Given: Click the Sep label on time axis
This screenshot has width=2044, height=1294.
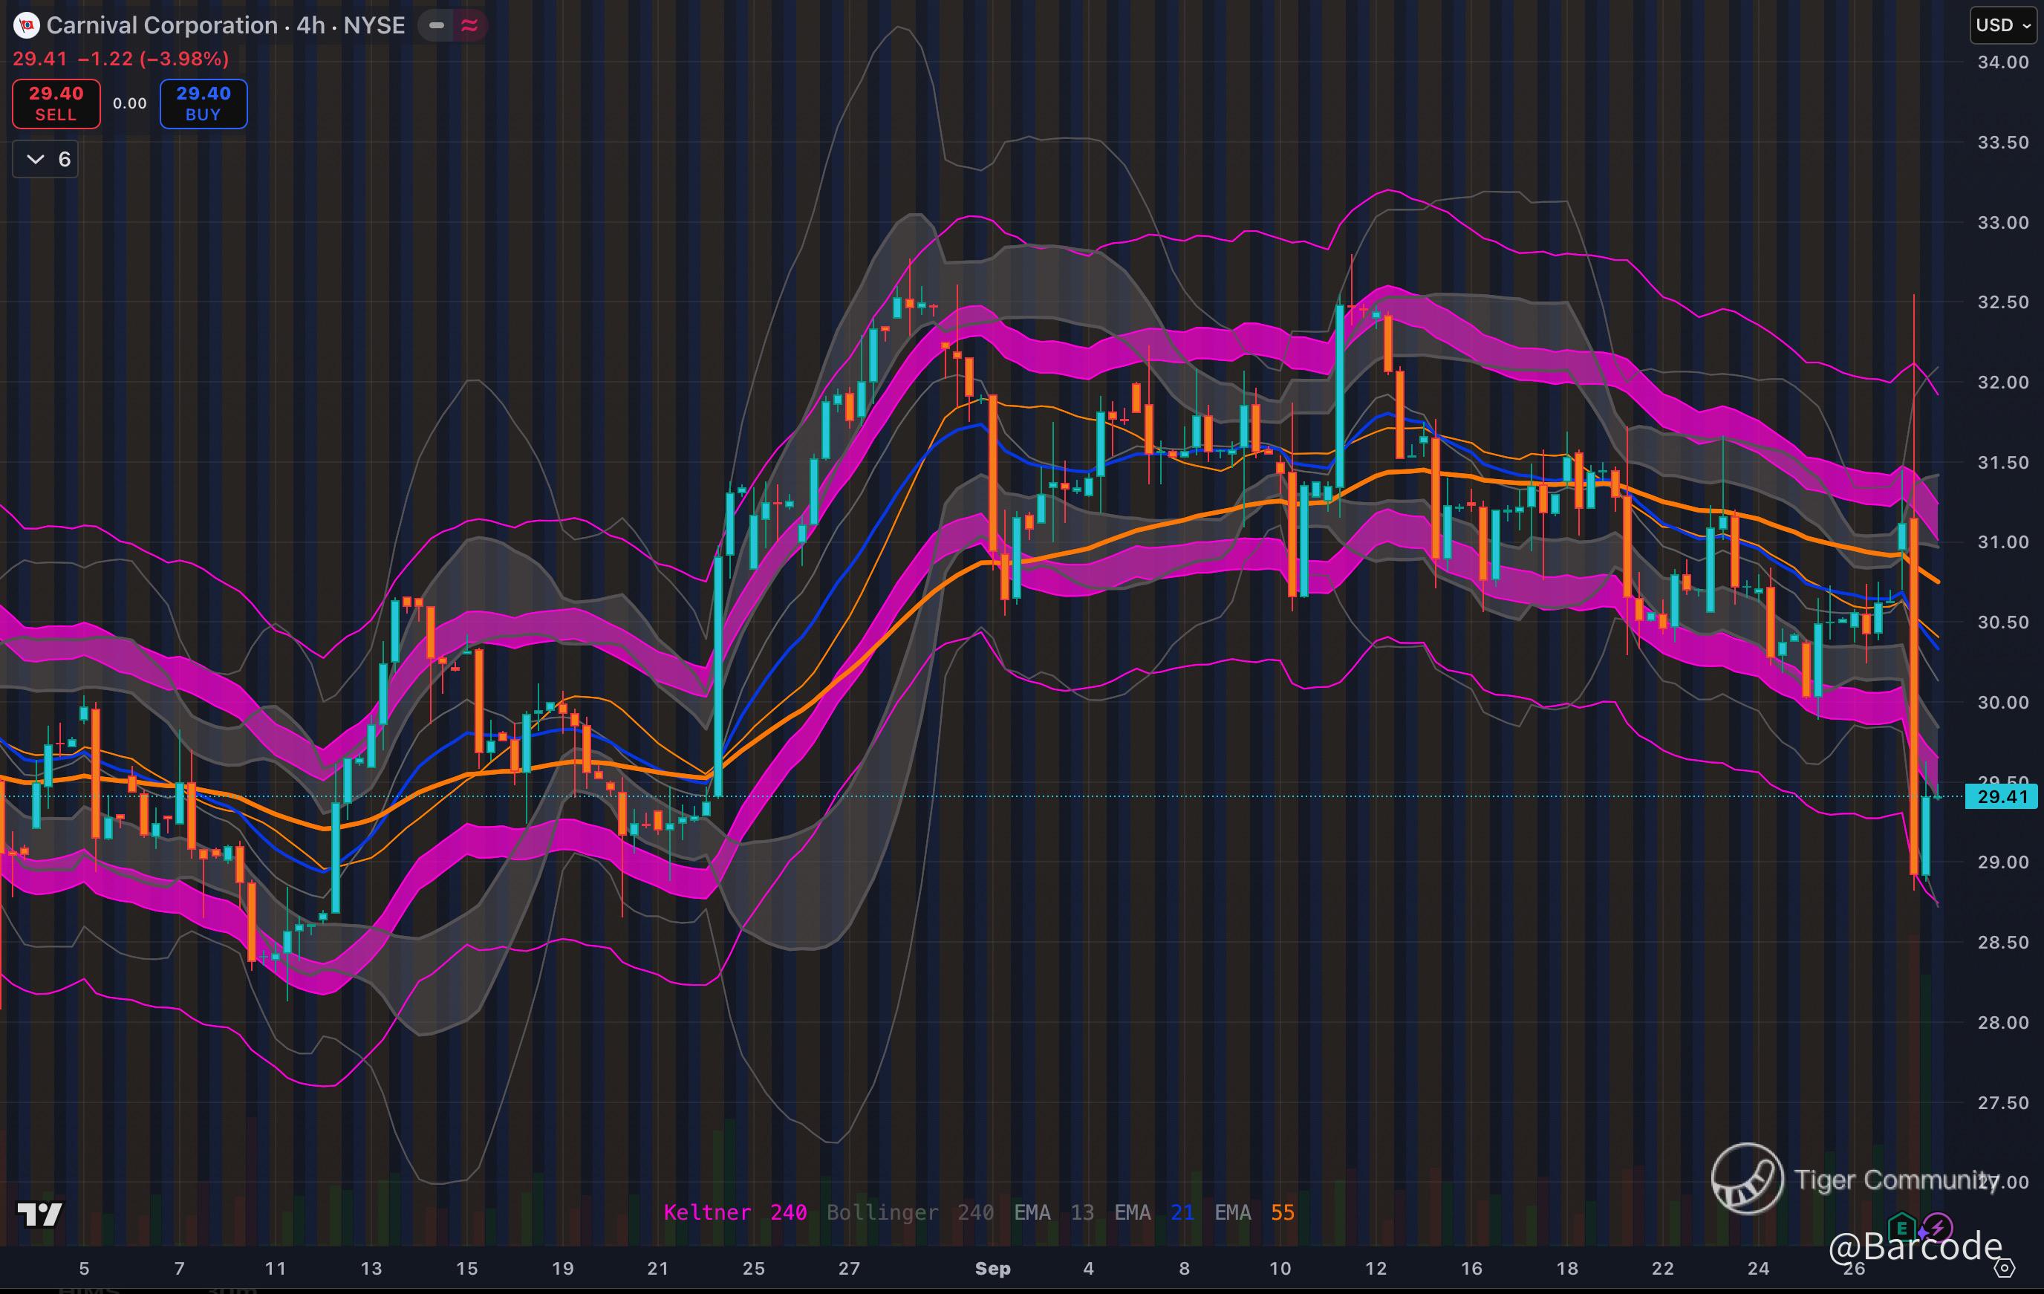Looking at the screenshot, I should tap(992, 1269).
